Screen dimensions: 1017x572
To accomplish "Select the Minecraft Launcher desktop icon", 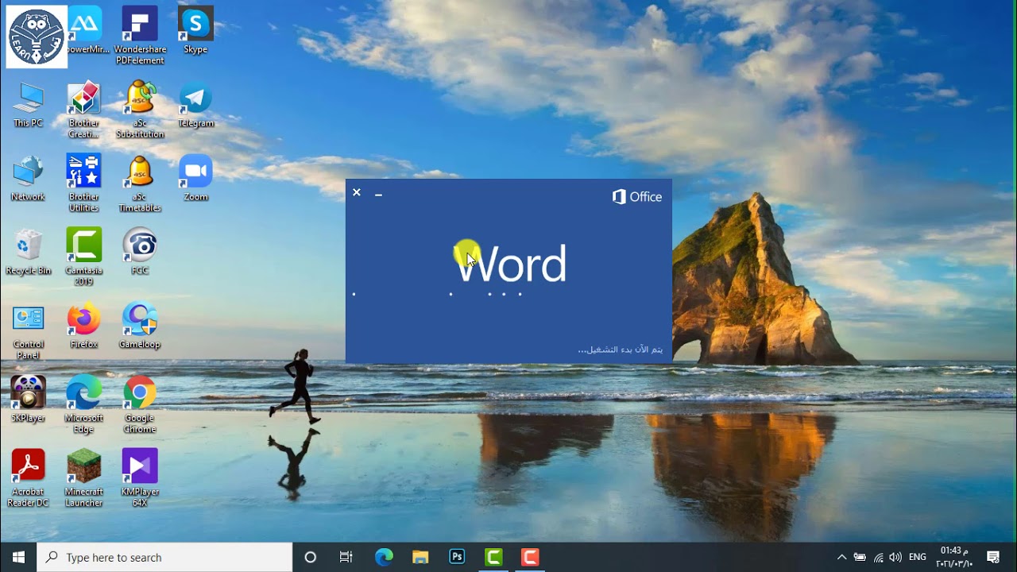I will 84,479.
